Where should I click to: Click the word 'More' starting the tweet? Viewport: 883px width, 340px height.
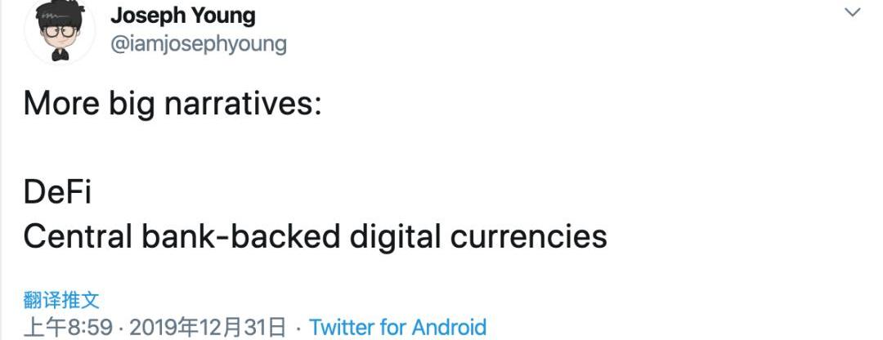[61, 105]
